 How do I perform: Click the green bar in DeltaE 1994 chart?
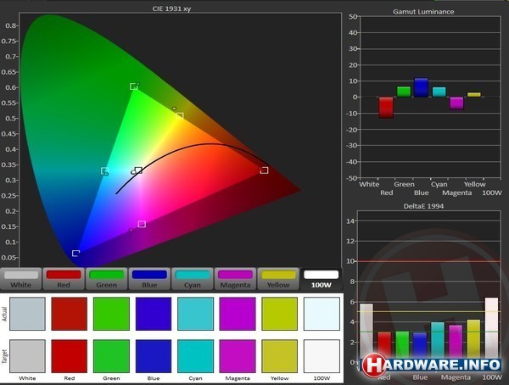point(402,343)
